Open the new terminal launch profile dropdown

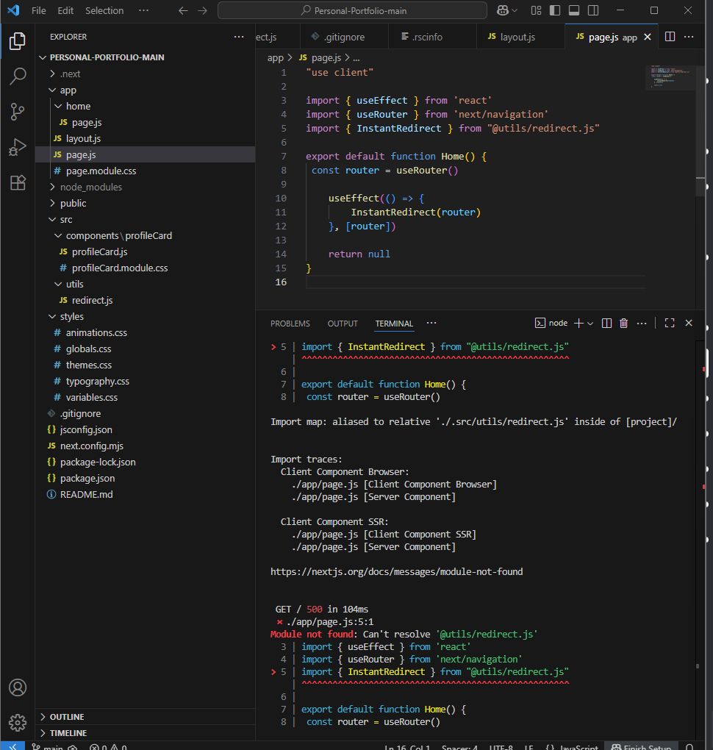pyautogui.click(x=590, y=323)
